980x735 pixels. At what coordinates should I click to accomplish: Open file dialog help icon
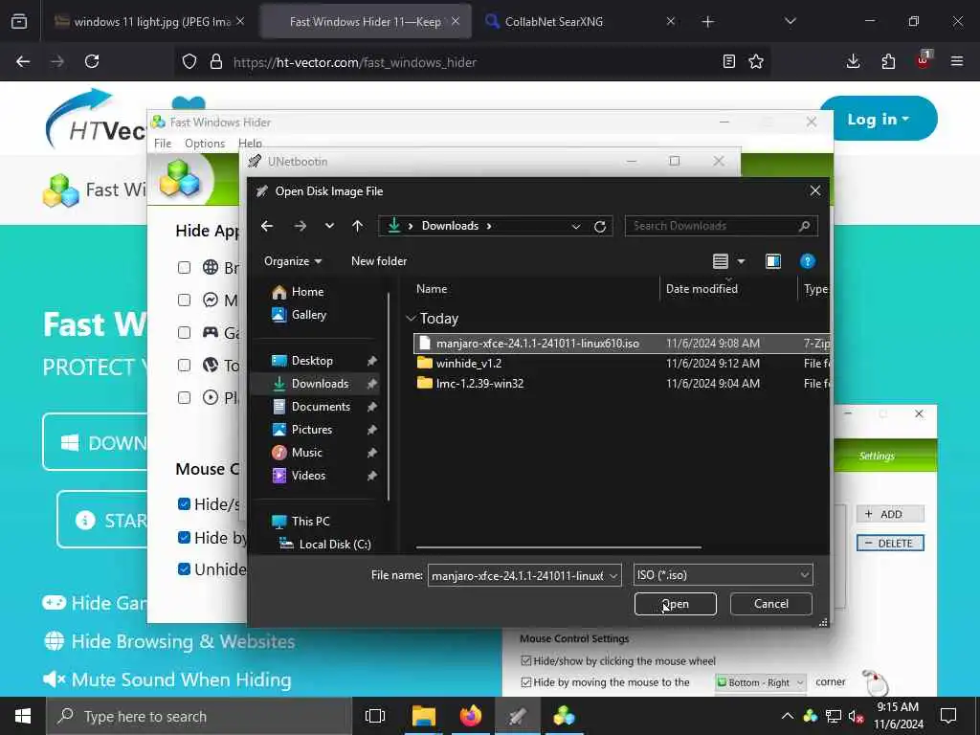[808, 261]
